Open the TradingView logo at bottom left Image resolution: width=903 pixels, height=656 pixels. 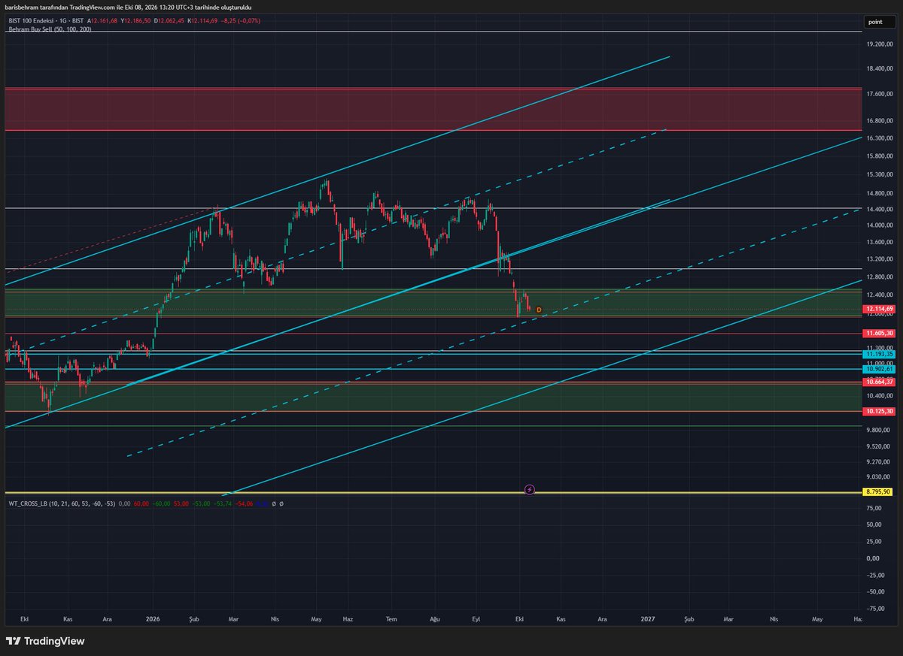[x=45, y=641]
